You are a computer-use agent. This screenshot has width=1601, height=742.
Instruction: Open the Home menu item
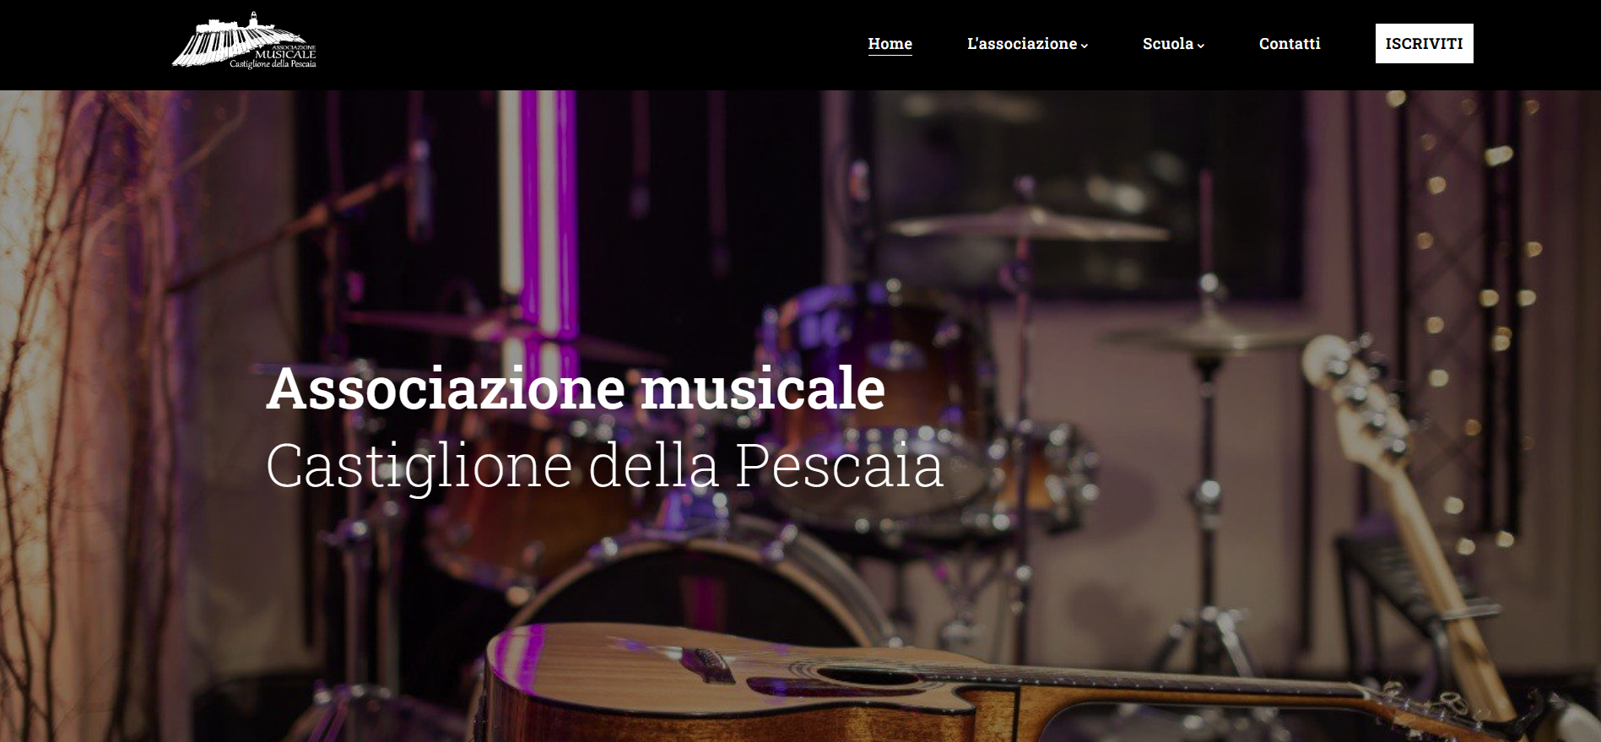click(890, 44)
